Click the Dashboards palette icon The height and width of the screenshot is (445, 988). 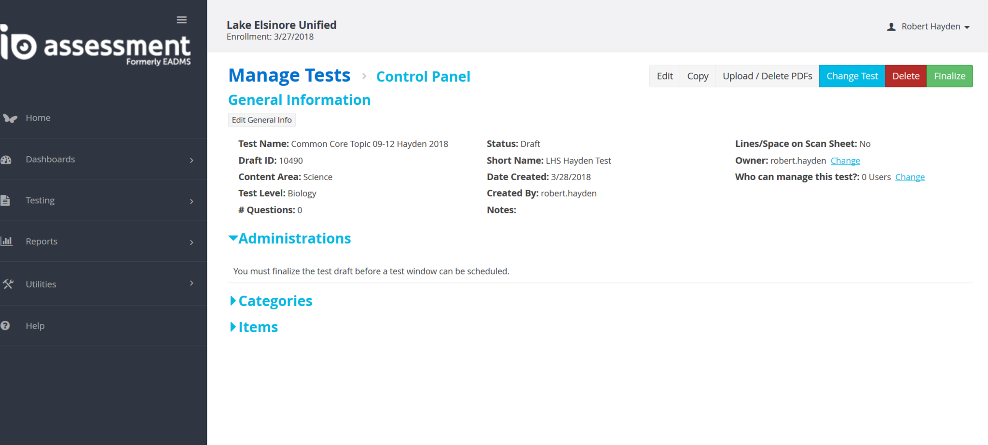tap(6, 160)
